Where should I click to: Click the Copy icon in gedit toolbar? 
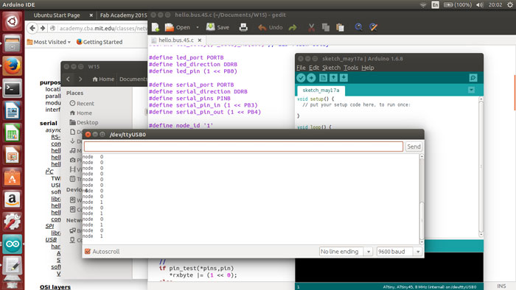(326, 27)
